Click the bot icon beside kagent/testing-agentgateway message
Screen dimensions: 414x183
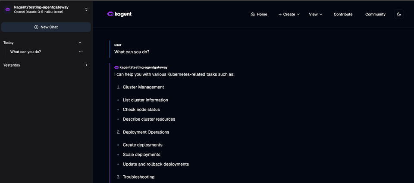(x=116, y=67)
